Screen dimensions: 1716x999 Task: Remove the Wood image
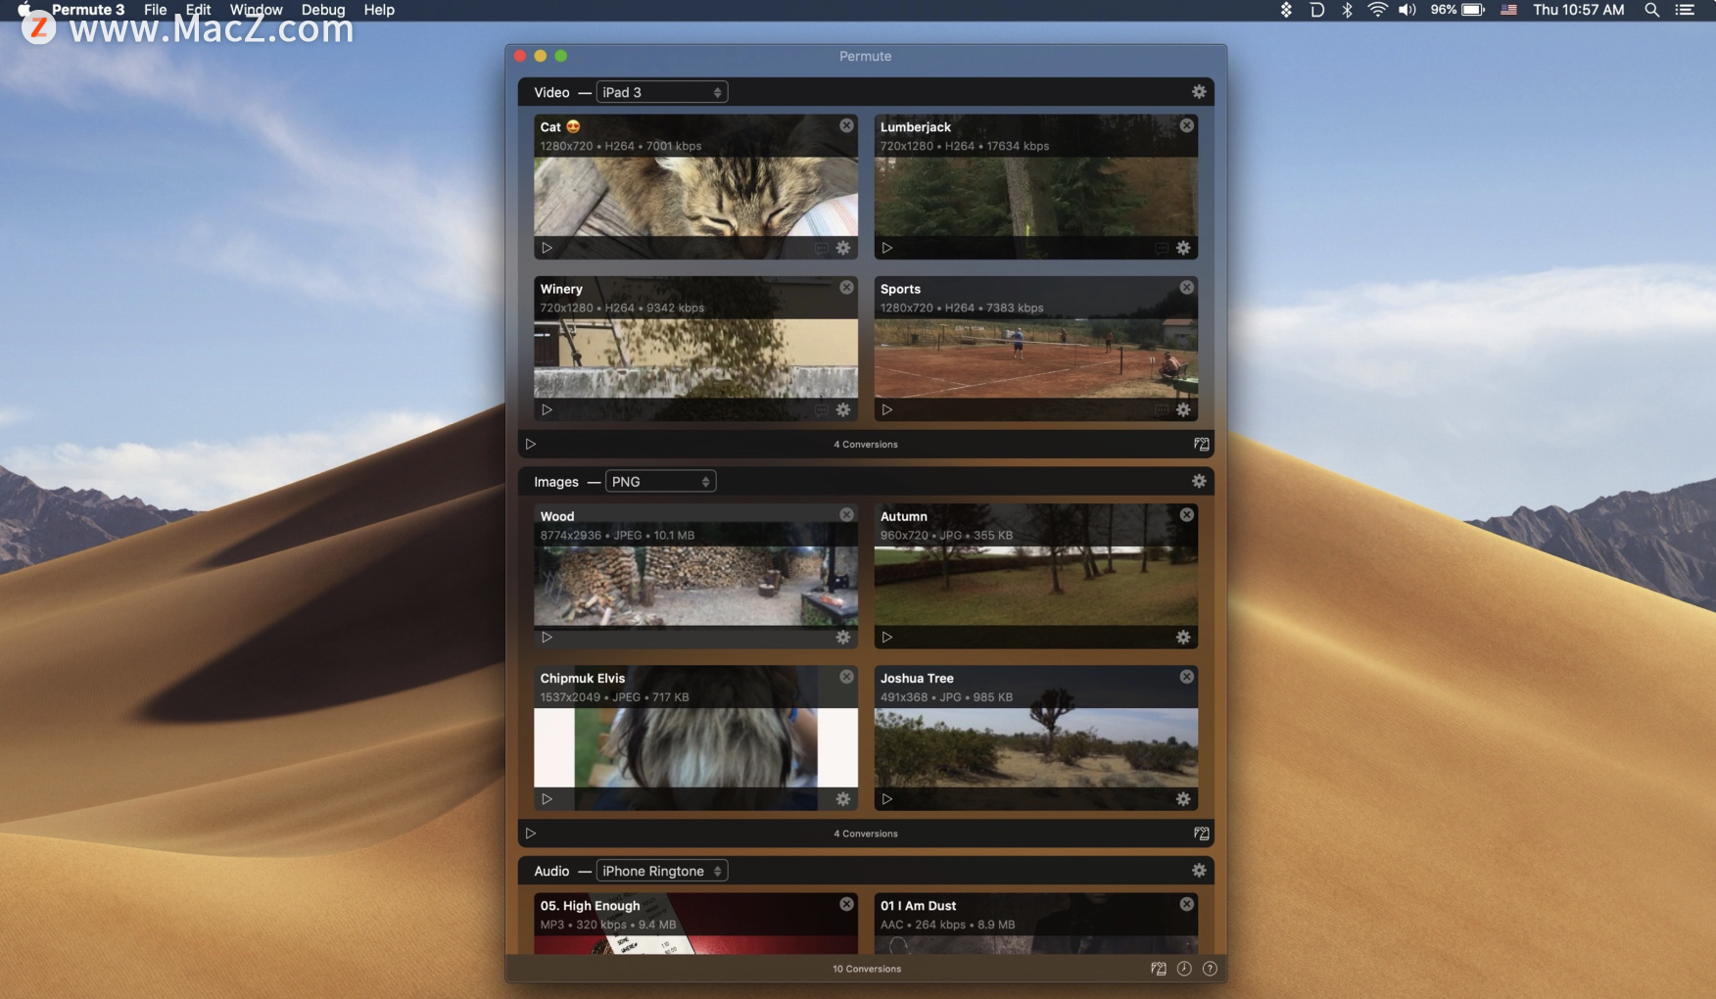click(846, 514)
